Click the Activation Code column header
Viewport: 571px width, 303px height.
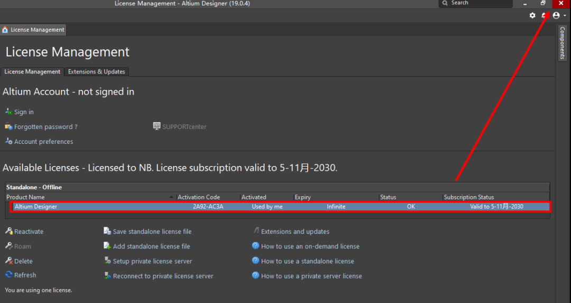click(x=208, y=197)
